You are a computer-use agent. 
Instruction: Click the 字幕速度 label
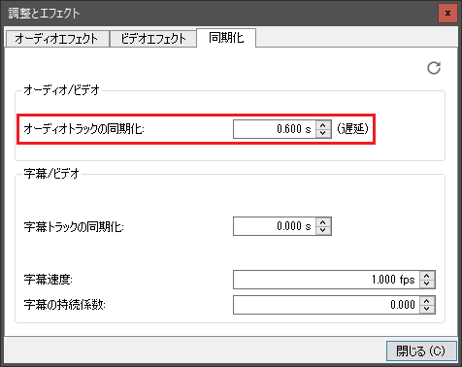pos(48,280)
